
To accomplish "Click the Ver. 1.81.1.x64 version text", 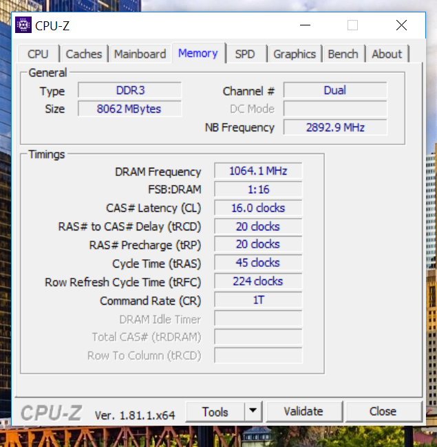I will [x=135, y=415].
